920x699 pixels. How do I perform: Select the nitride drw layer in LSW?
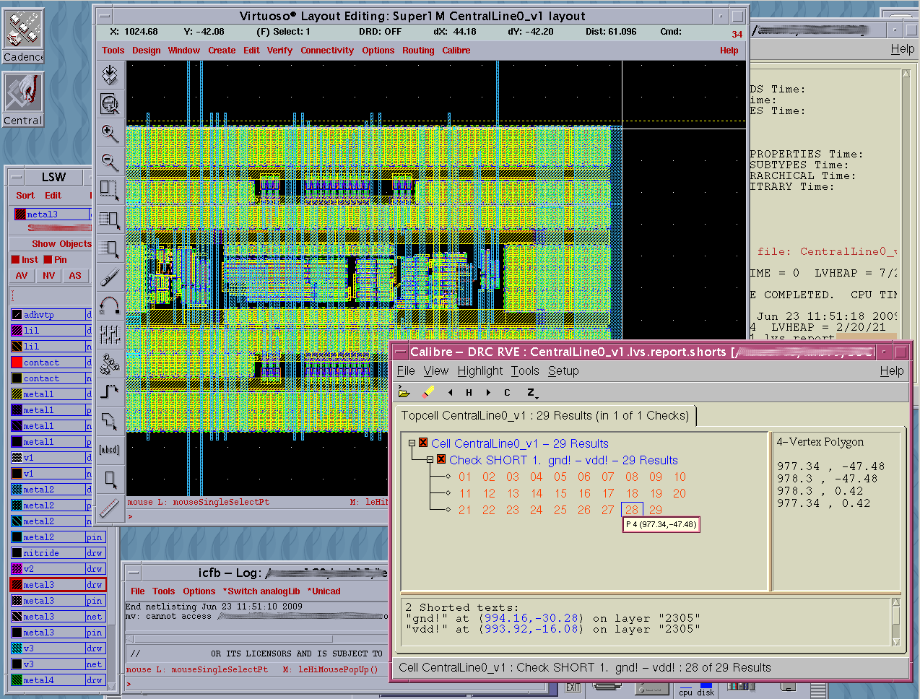point(58,553)
